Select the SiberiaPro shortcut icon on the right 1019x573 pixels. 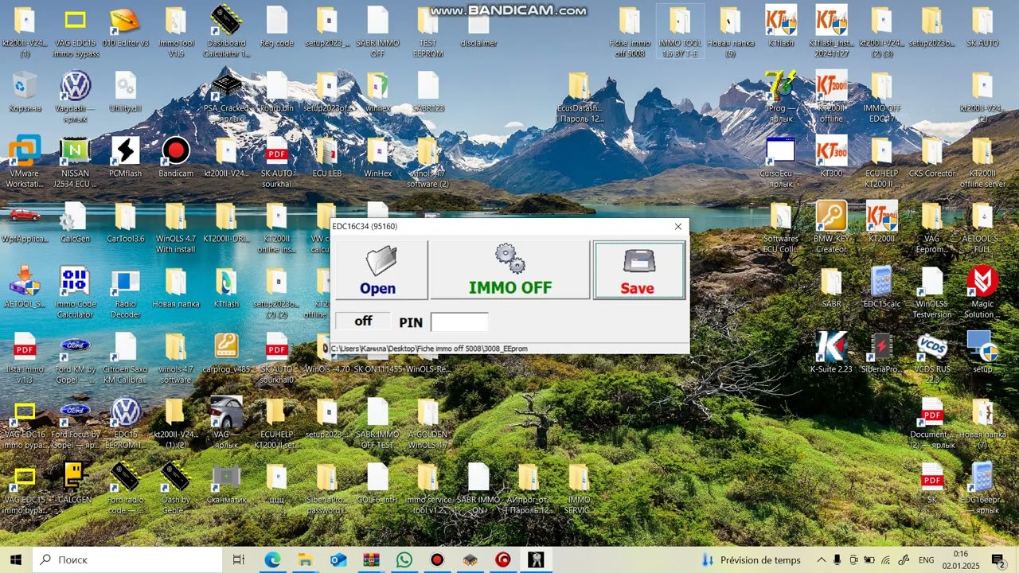pyautogui.click(x=881, y=353)
